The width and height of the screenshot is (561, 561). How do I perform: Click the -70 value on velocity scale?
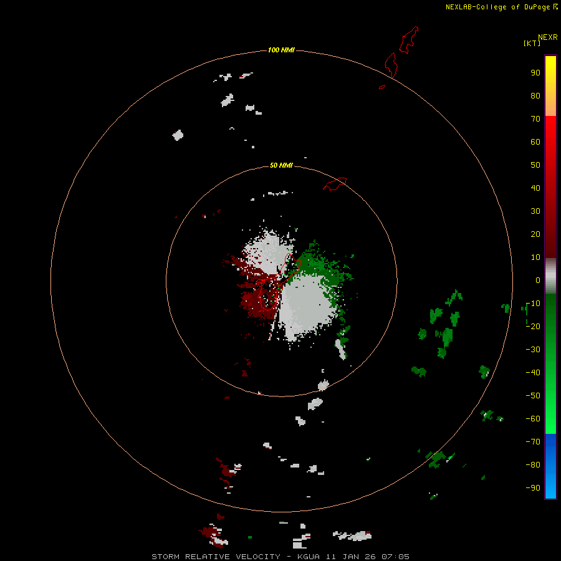tap(533, 442)
